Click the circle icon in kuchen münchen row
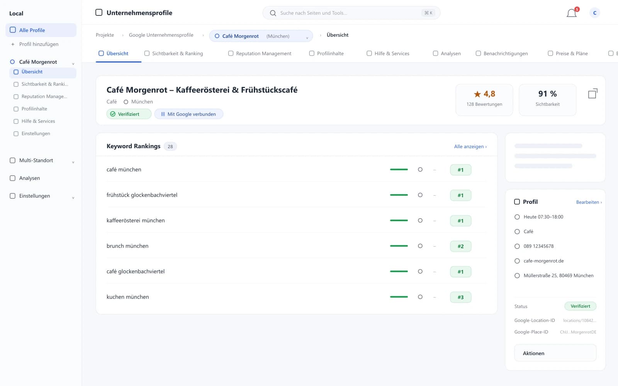 [x=420, y=297]
